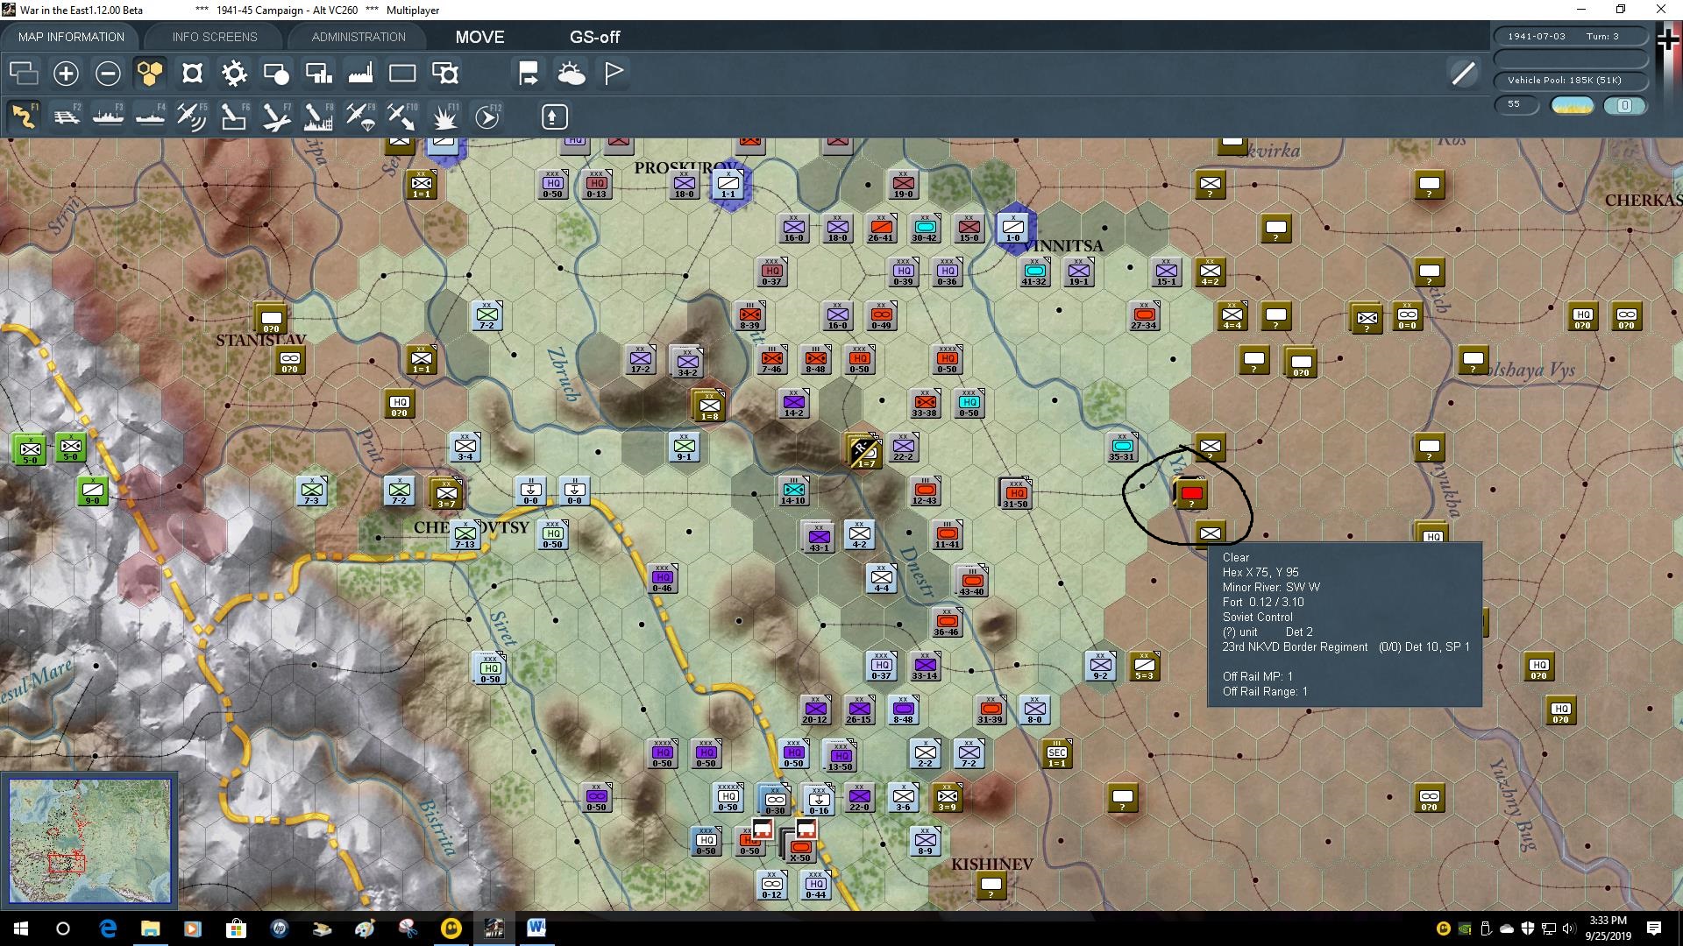This screenshot has width=1683, height=946.
Task: Open Microsoft Edge from taskbar
Action: (x=108, y=928)
